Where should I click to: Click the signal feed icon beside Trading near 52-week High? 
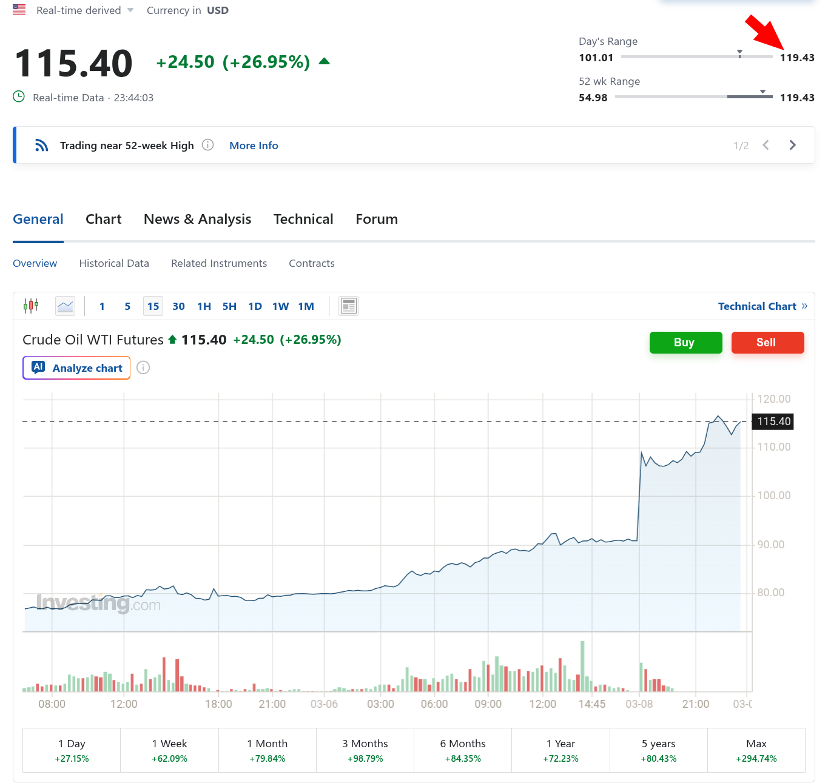[x=41, y=145]
